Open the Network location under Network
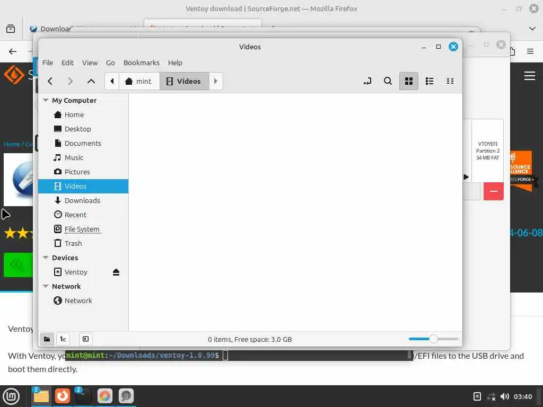 point(83,300)
